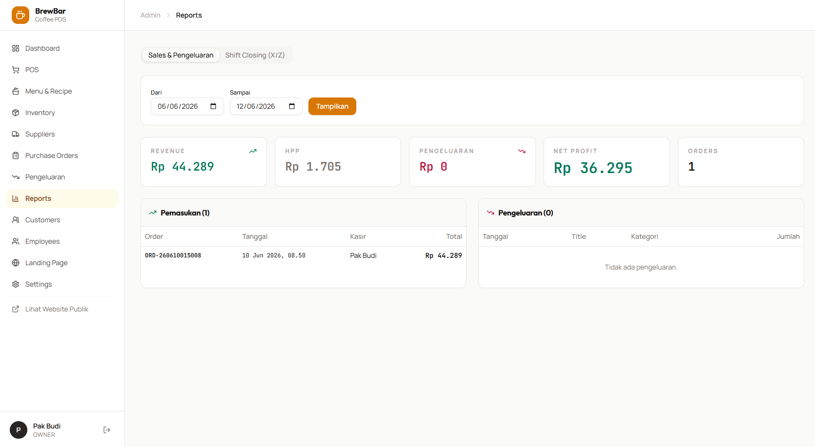Open Landing Page settings
The height and width of the screenshot is (447, 815).
[62, 263]
